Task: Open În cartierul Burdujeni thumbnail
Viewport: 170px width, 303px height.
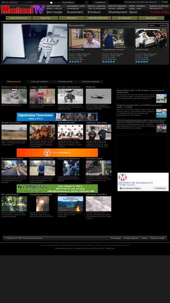Action: 14,168
